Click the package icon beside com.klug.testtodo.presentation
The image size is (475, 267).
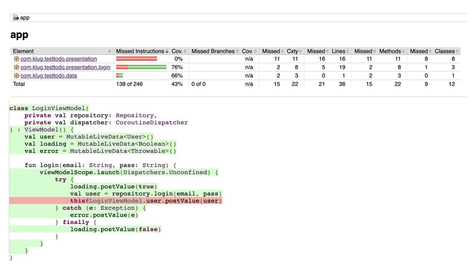(x=16, y=59)
